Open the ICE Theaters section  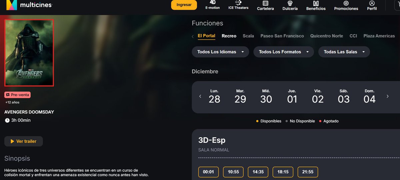238,5
